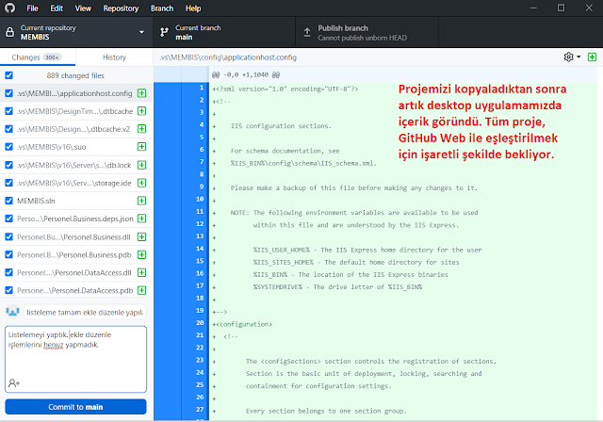This screenshot has width=603, height=422.
Task: Click added-status icon for MEMBIS.sln
Action: [142, 201]
